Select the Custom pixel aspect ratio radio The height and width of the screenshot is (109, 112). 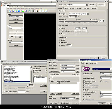click(x=60, y=28)
